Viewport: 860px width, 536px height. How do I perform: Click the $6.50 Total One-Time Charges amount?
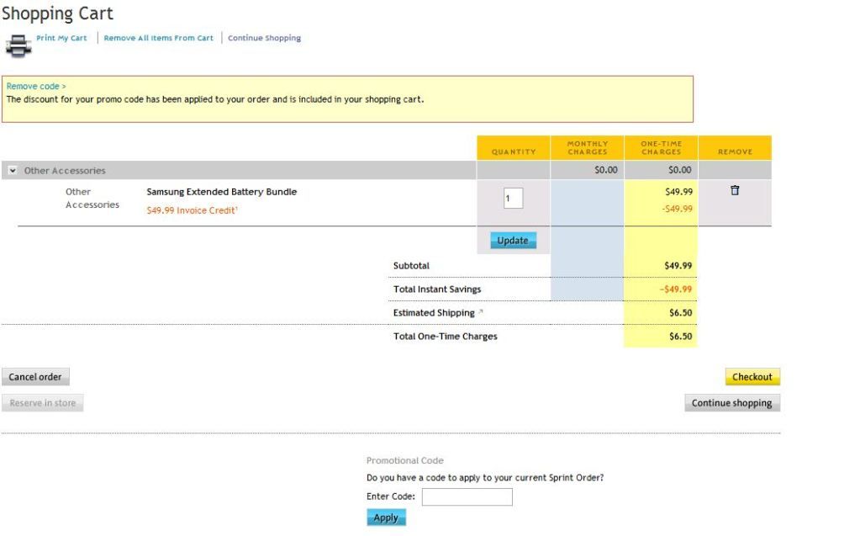681,336
